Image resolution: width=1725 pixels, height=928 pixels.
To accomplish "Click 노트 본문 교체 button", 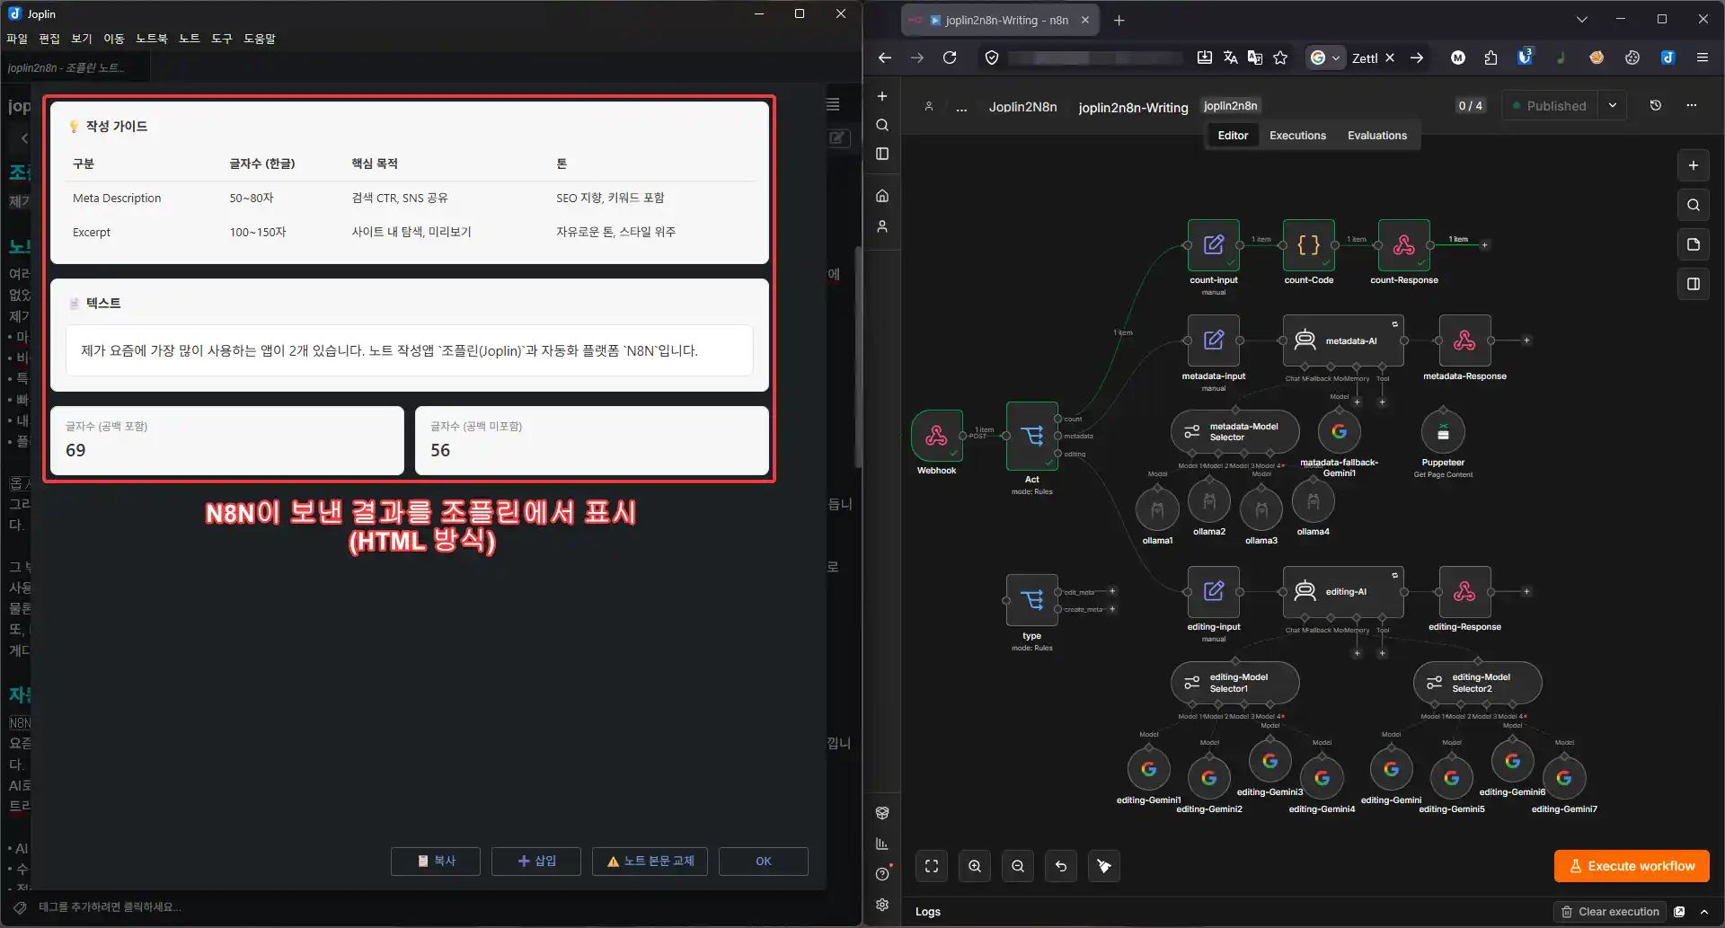I will click(650, 861).
